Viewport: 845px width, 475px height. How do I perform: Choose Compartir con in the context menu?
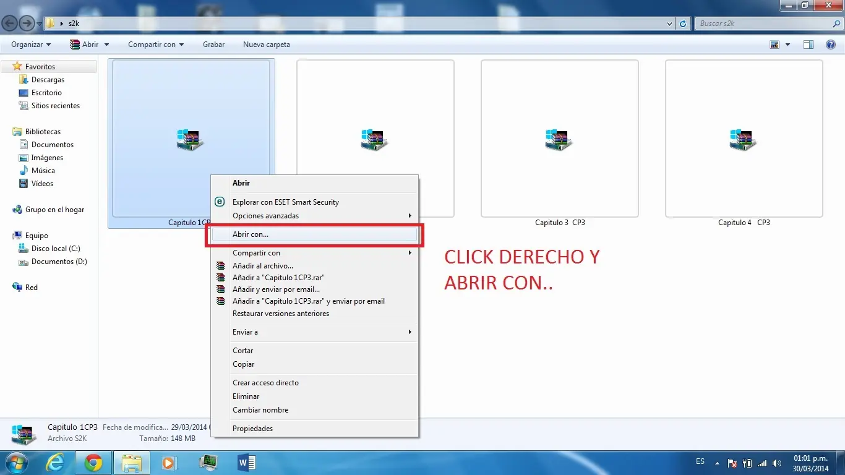point(315,253)
